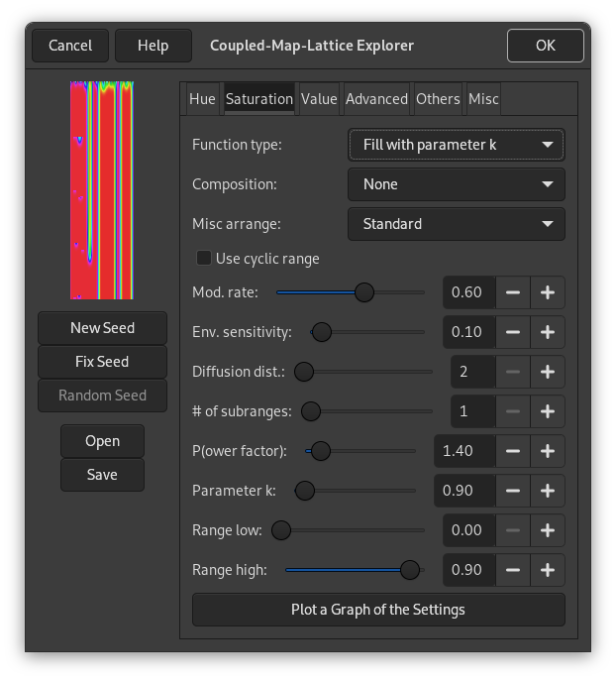Click the Range high slider handle

(409, 570)
